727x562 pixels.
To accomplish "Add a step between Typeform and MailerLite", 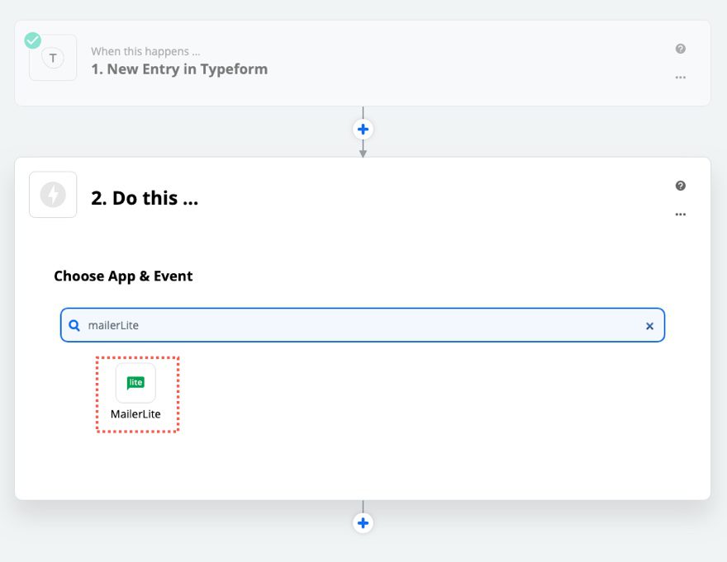I will tap(363, 129).
